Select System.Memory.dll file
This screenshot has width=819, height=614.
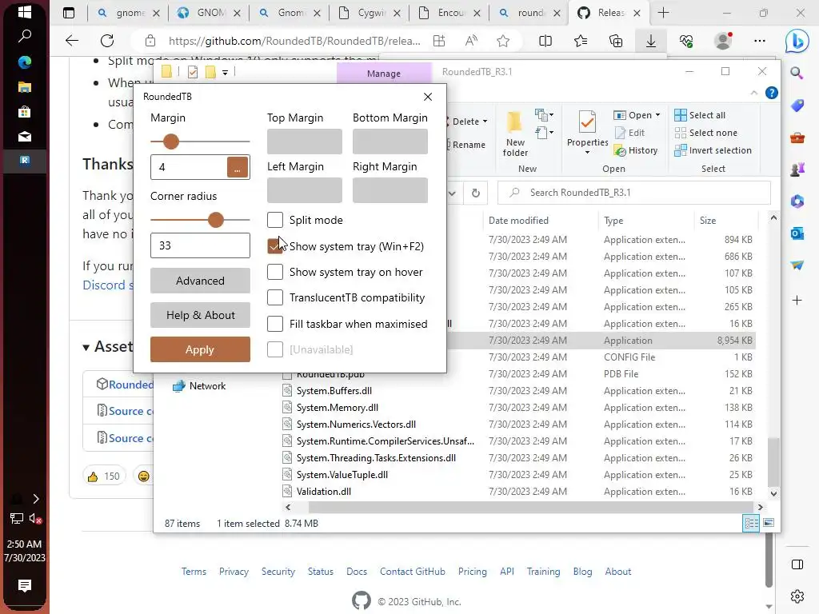click(337, 407)
